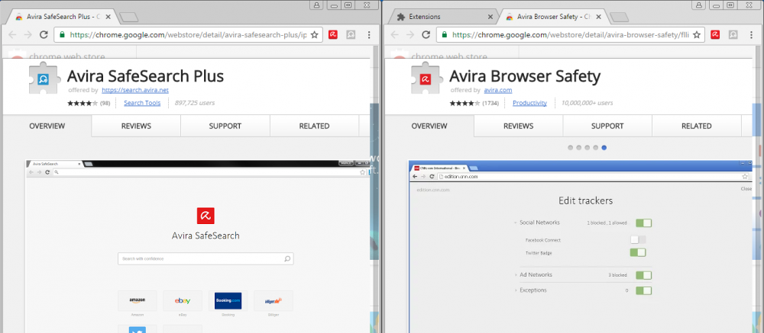The height and width of the screenshot is (333, 764).
Task: Click address bar in left Chrome window
Action: tap(189, 35)
